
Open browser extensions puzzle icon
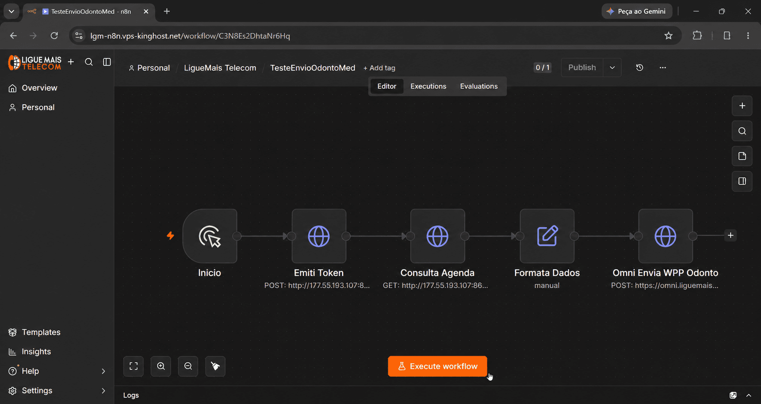point(697,36)
